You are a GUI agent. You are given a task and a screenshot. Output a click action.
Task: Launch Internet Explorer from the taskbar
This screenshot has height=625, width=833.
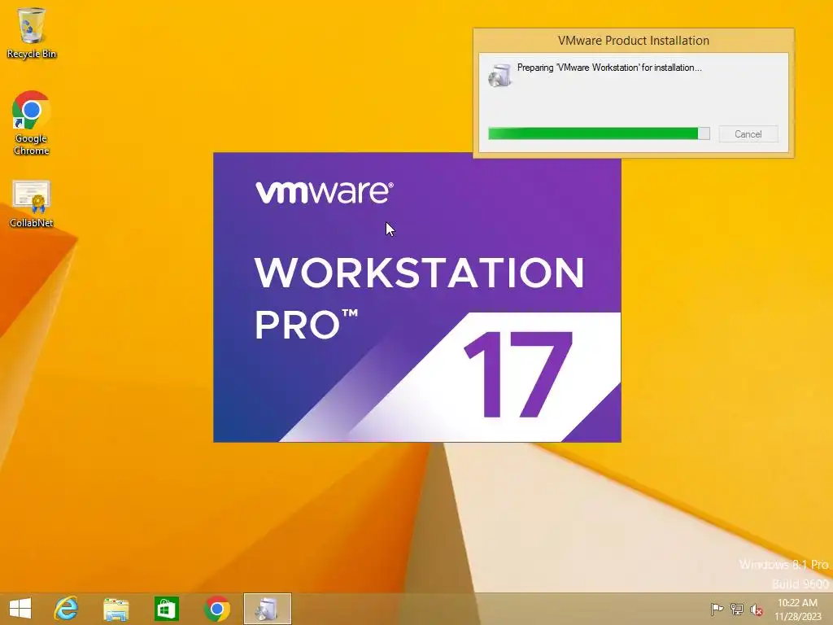[67, 608]
